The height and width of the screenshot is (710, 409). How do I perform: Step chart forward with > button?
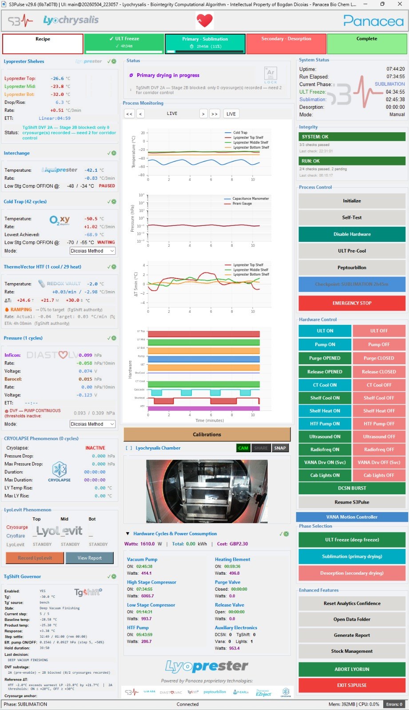pos(203,114)
